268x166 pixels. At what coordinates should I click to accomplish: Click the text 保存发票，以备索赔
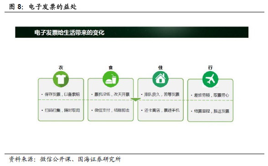pos(62,94)
